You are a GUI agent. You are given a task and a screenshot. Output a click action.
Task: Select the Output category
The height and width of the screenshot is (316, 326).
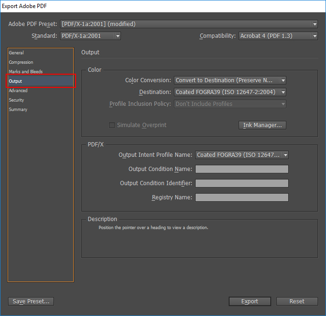coord(41,81)
